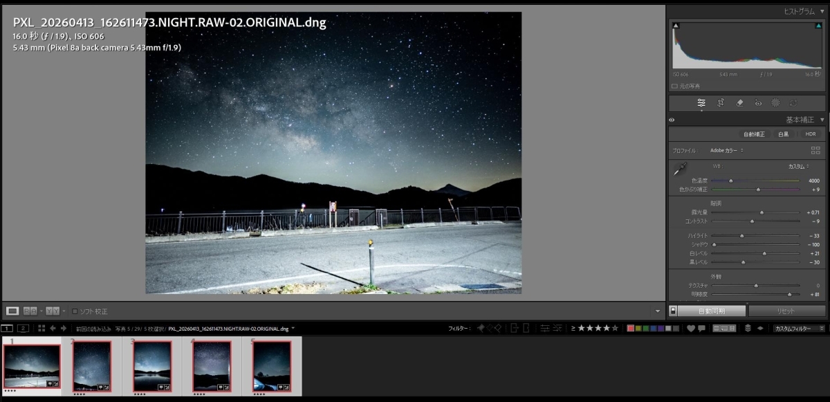Open the Adobe カラー profile dropdown
Screen dimensions: 830x402
click(x=726, y=150)
